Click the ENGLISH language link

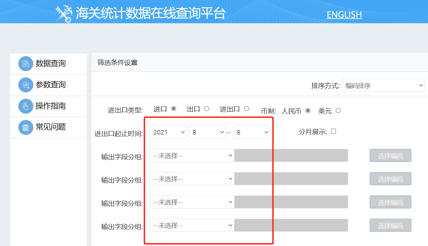pyautogui.click(x=344, y=15)
